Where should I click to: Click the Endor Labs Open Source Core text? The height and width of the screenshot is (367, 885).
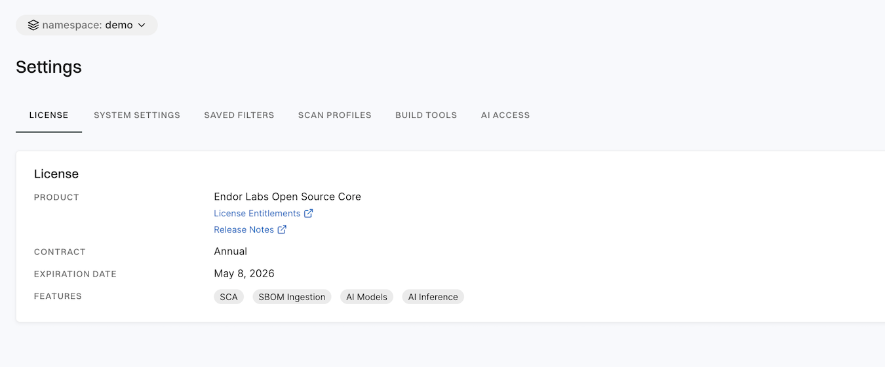[x=287, y=197]
